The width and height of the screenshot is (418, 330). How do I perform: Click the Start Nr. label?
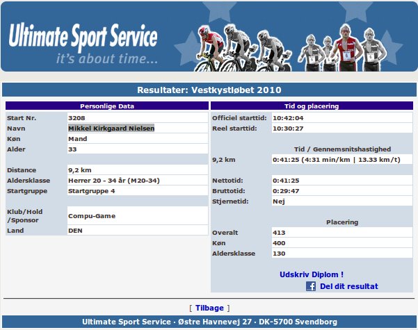(x=22, y=118)
